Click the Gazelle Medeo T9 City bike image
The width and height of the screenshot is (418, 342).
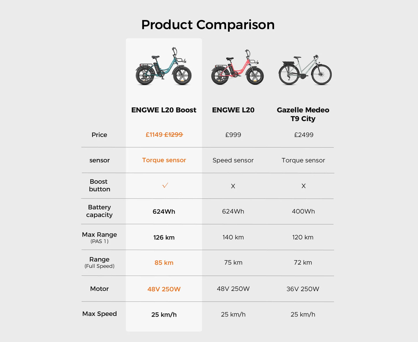(x=305, y=70)
